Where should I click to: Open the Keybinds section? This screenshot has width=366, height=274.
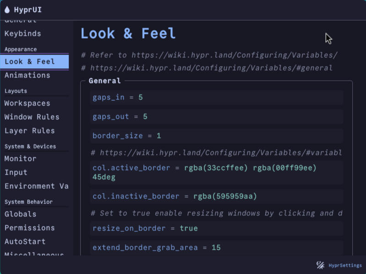coord(22,33)
